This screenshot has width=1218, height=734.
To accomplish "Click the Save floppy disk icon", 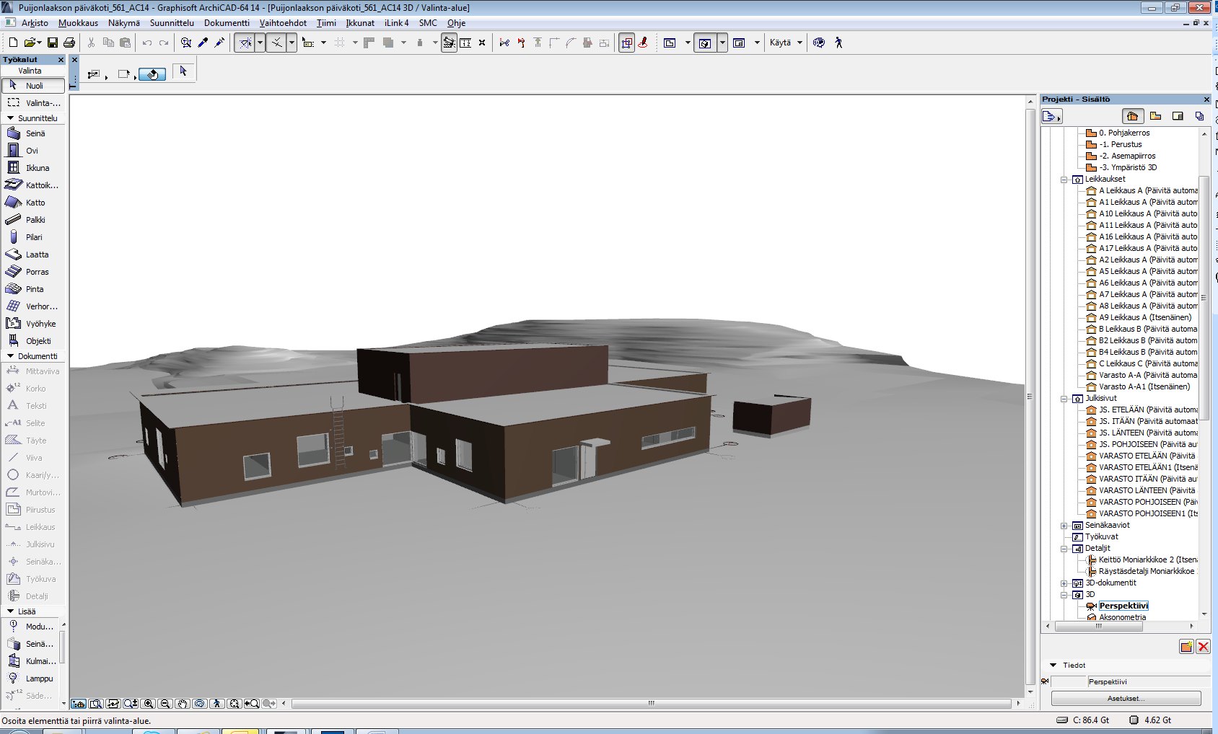I will (x=53, y=43).
